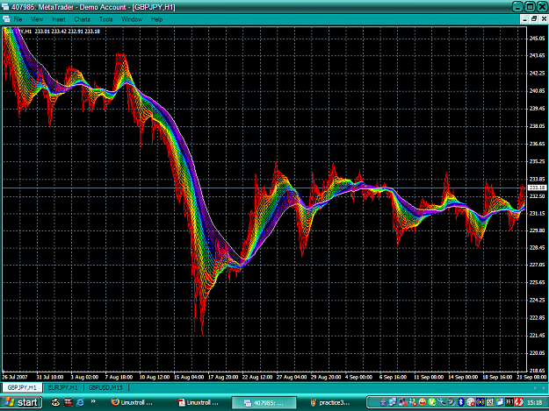Switch to the GBPUSD,M15 chart tab

coord(105,387)
